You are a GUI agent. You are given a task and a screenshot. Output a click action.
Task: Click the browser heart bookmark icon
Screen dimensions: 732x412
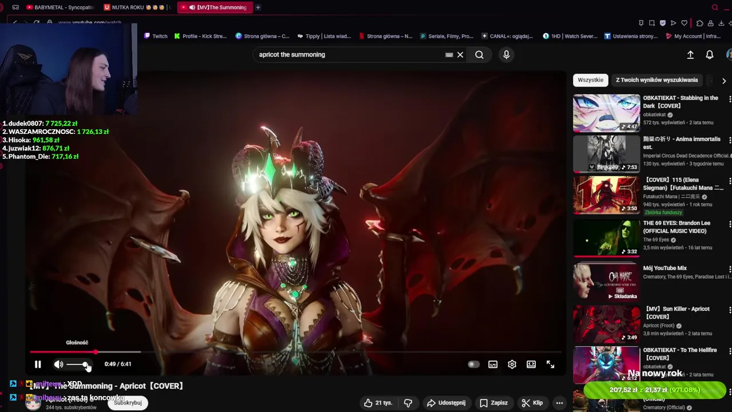[684, 23]
